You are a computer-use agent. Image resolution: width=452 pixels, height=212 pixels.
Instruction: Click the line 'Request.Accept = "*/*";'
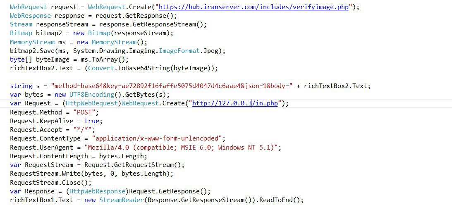coord(53,130)
